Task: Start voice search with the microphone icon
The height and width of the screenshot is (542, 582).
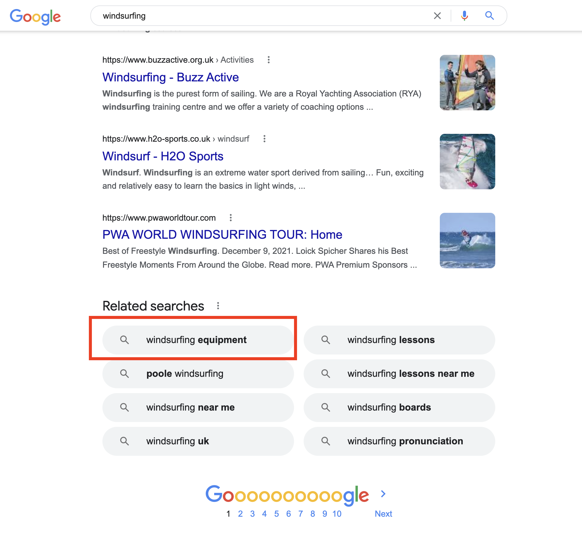Action: coord(465,16)
